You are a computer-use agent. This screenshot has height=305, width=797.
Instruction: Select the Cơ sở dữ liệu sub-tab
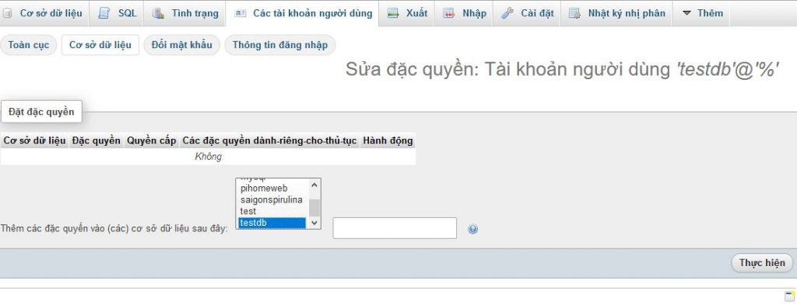coord(100,45)
